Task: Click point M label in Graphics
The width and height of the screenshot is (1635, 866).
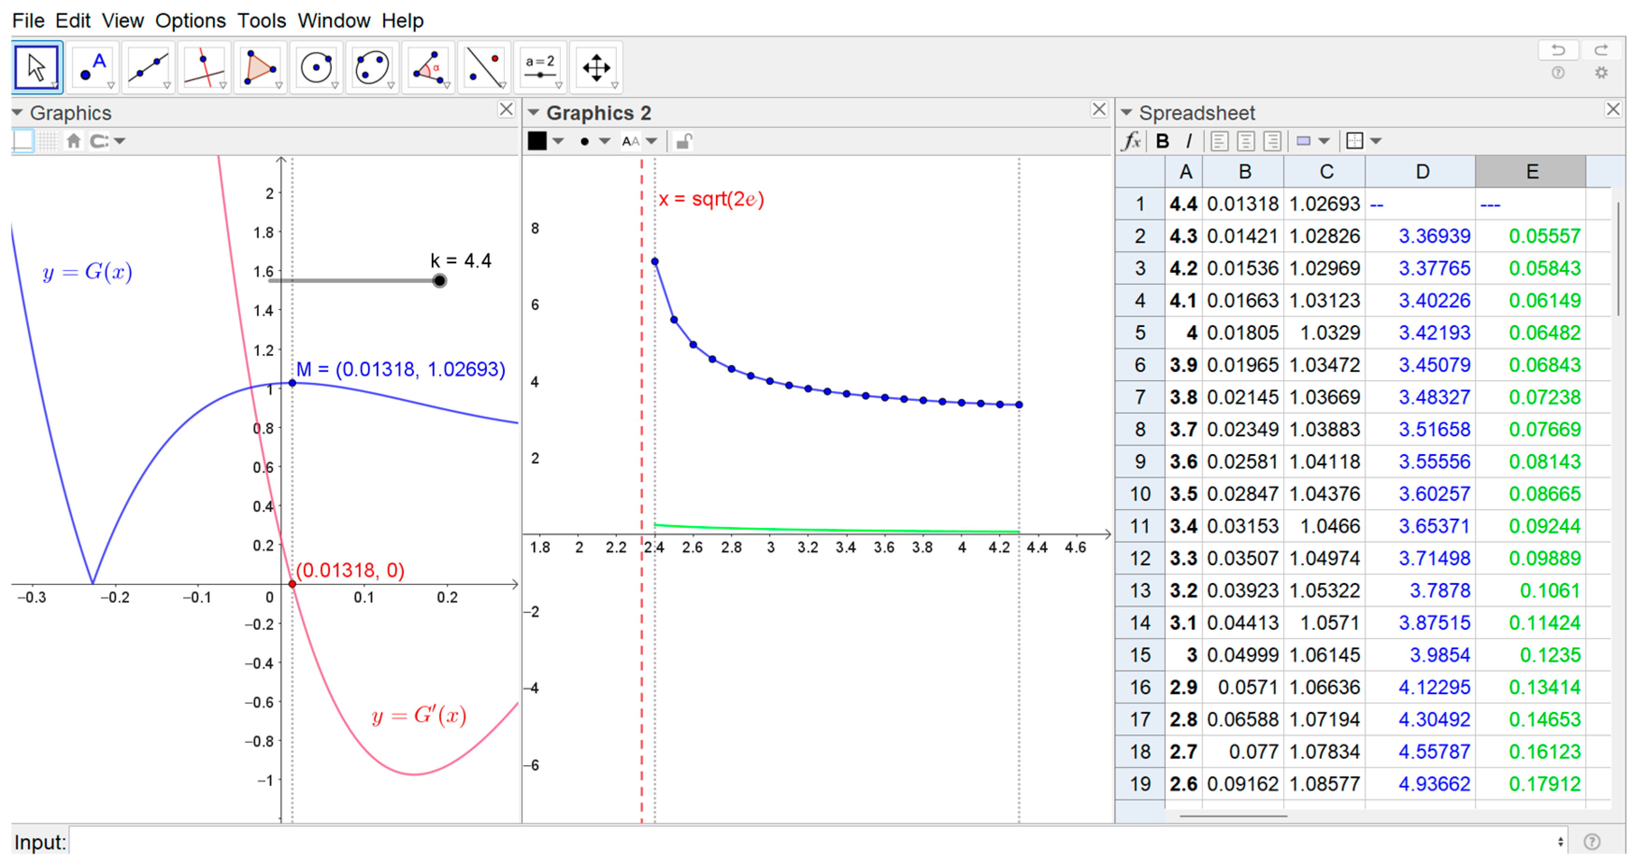Action: pyautogui.click(x=400, y=369)
